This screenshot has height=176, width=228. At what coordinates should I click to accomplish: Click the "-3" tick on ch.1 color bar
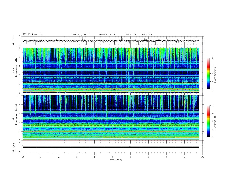212,58
